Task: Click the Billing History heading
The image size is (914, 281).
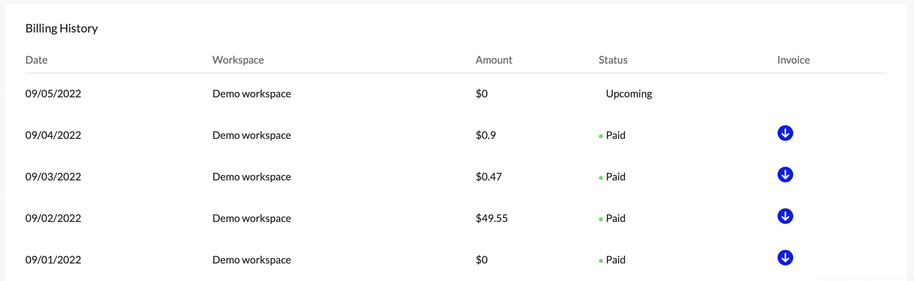Action: [x=61, y=28]
